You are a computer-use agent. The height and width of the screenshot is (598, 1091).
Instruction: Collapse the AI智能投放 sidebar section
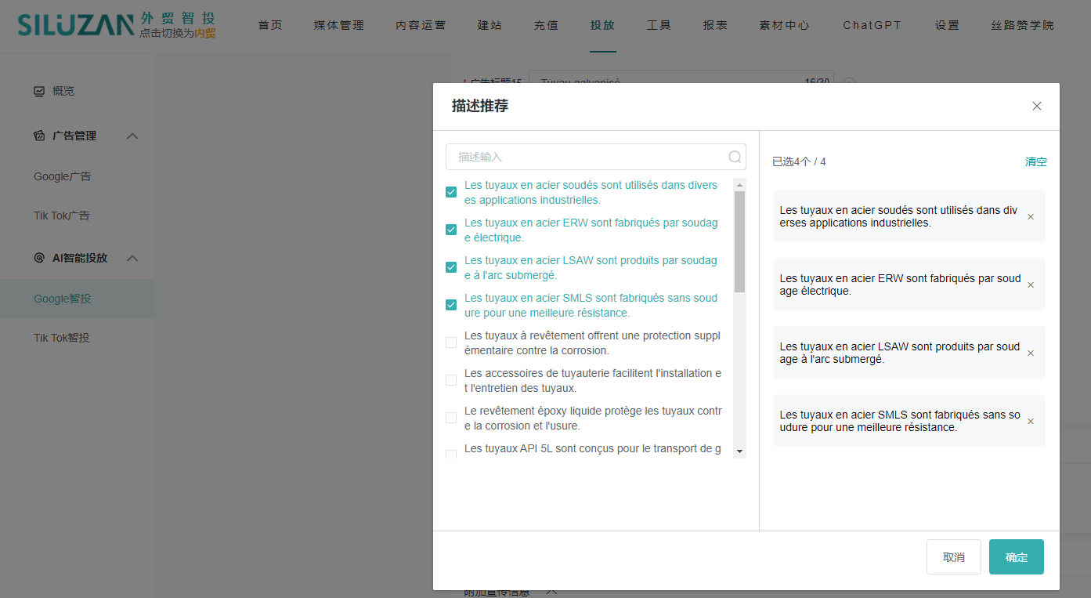coord(132,258)
